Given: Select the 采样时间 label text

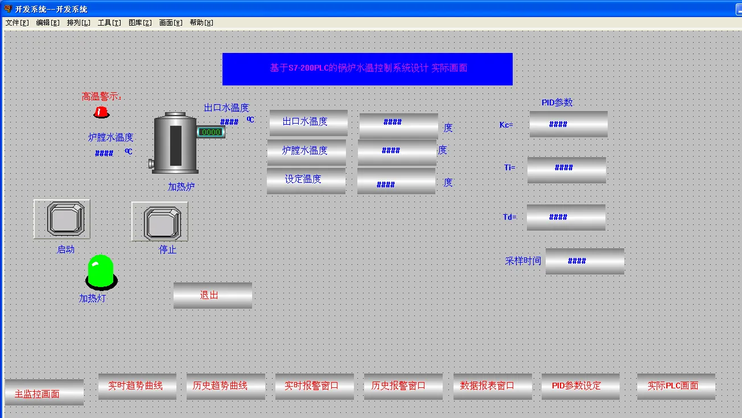Looking at the screenshot, I should click(x=523, y=261).
